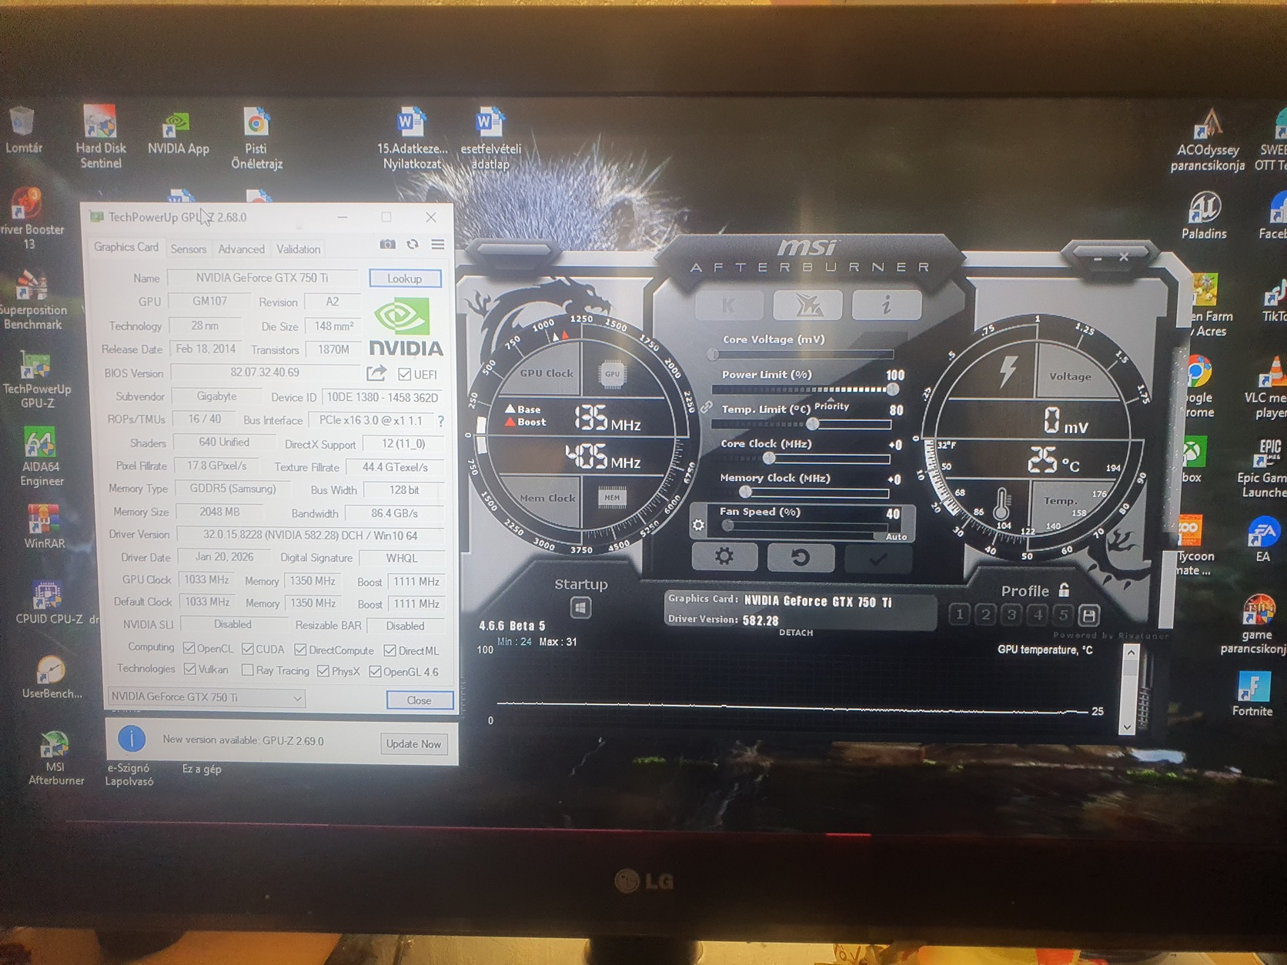Image resolution: width=1287 pixels, height=965 pixels.
Task: Switch to the Graphics Card tab
Action: [125, 247]
